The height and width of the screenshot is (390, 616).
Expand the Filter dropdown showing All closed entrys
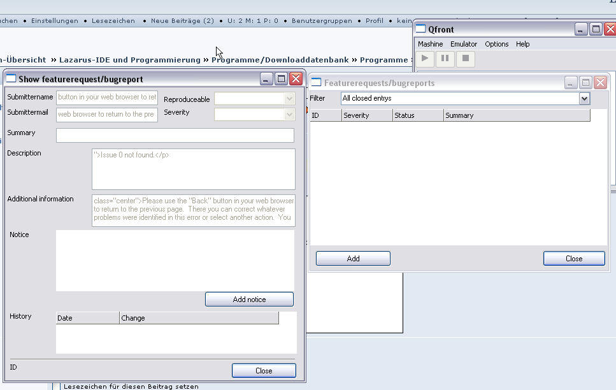click(x=584, y=98)
